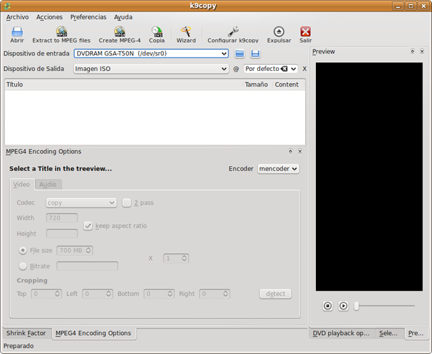
Task: Switch to the Shrink Factor tab
Action: point(26,333)
